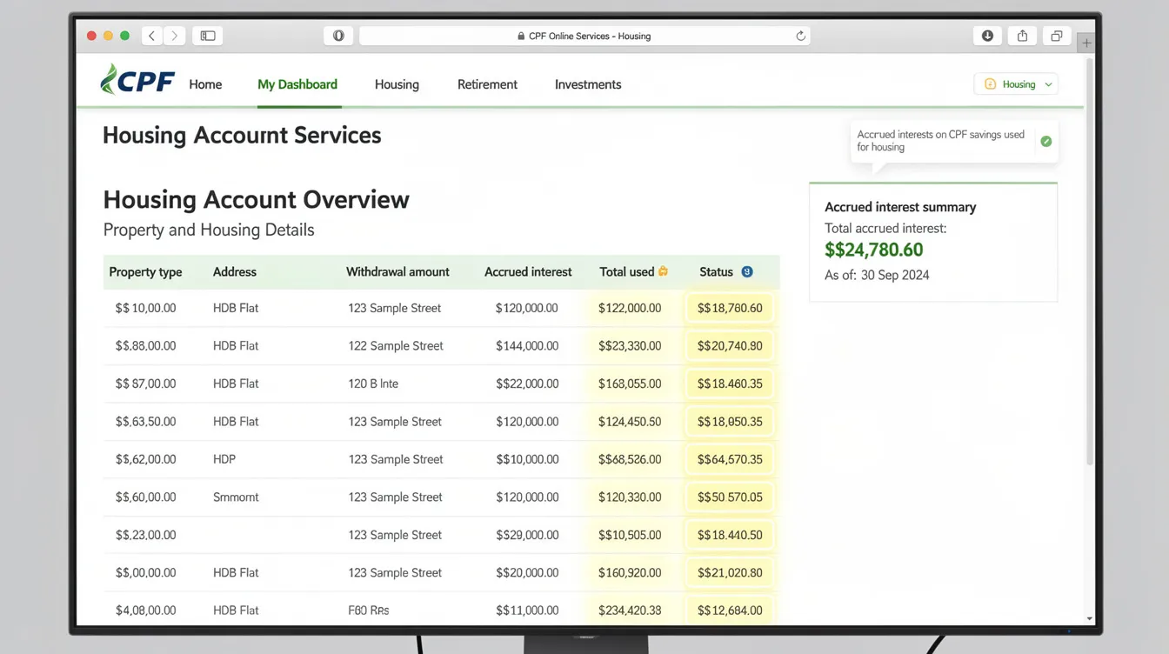Reload the page with refresh icon

(x=800, y=36)
